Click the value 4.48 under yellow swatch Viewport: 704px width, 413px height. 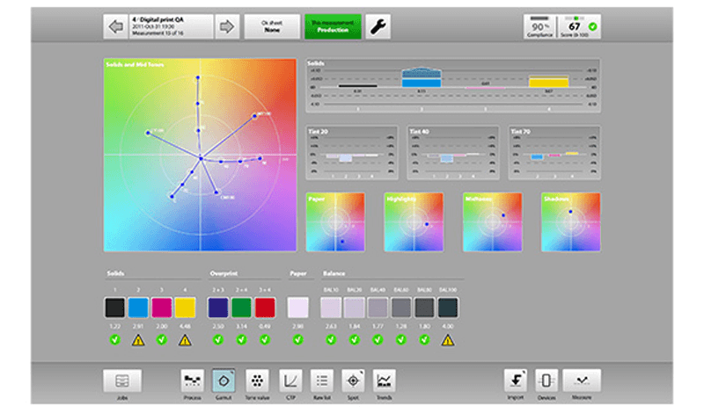click(x=185, y=326)
